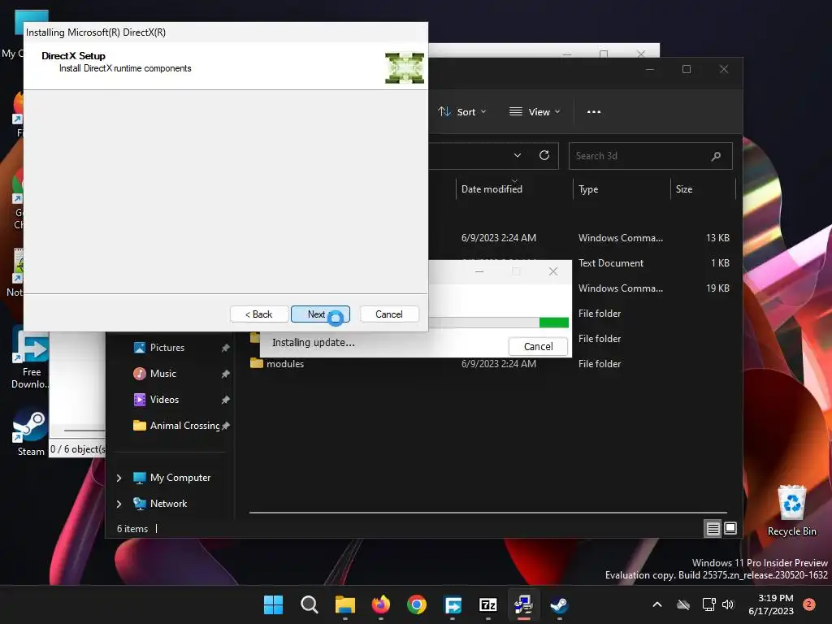
Task: Switch to details view layout
Action: (713, 528)
